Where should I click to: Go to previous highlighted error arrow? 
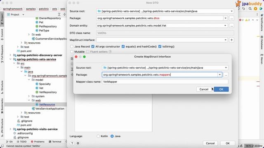coord(253,20)
